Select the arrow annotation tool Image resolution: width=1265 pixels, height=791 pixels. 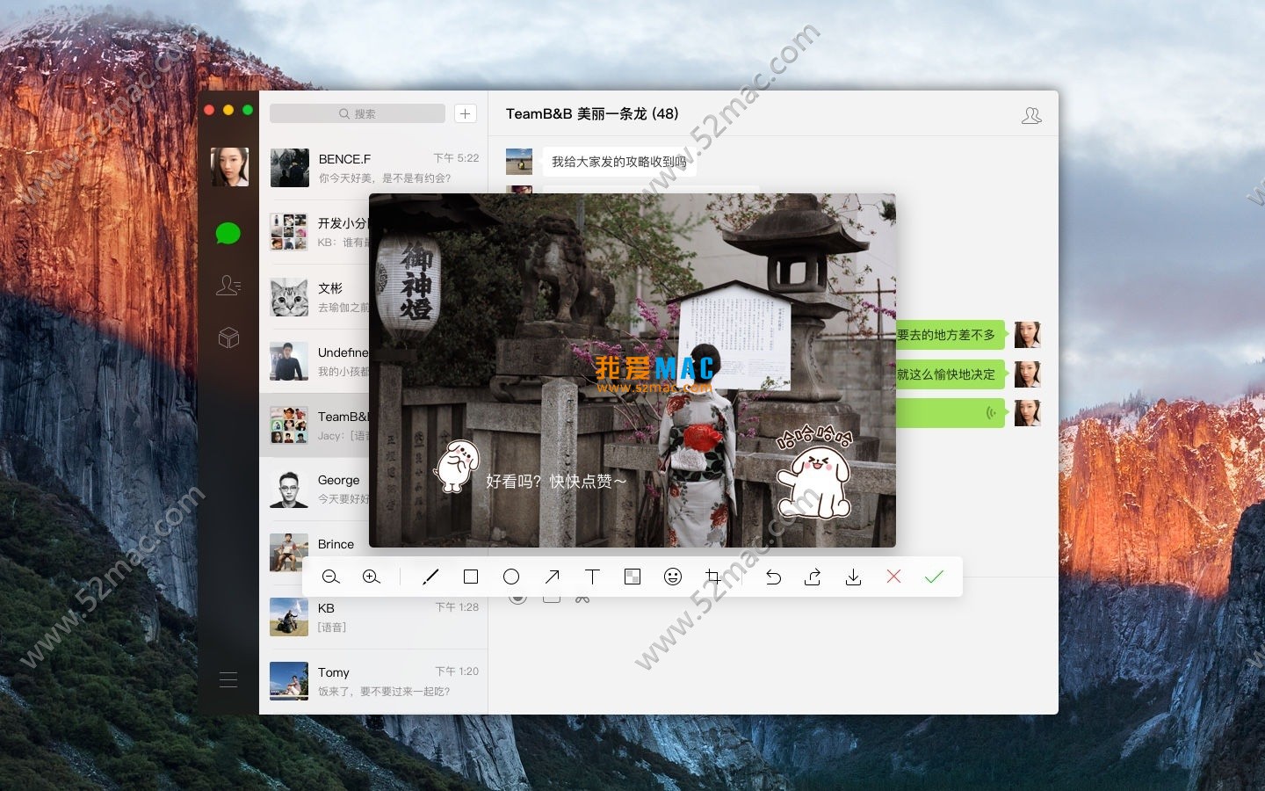tap(552, 577)
